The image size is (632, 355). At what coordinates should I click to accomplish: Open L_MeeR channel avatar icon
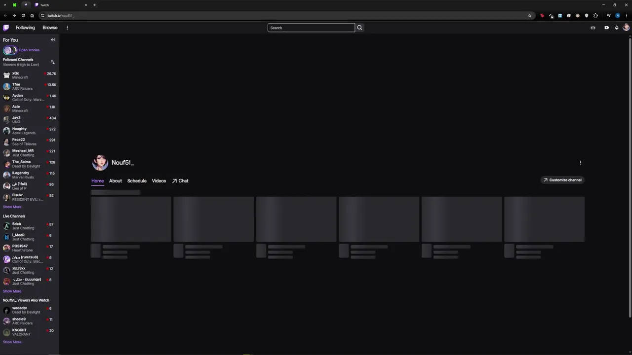coord(6,237)
